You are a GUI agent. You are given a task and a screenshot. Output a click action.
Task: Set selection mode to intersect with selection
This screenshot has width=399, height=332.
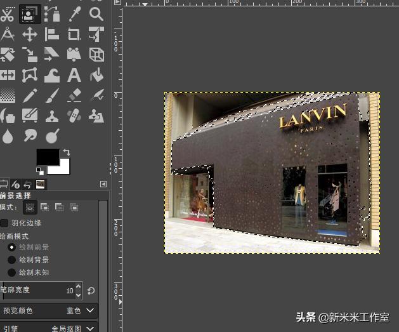[x=74, y=207]
